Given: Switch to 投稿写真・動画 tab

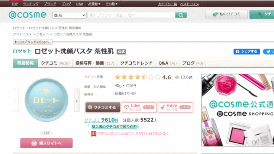Looking at the screenshot, I should [x=95, y=63].
